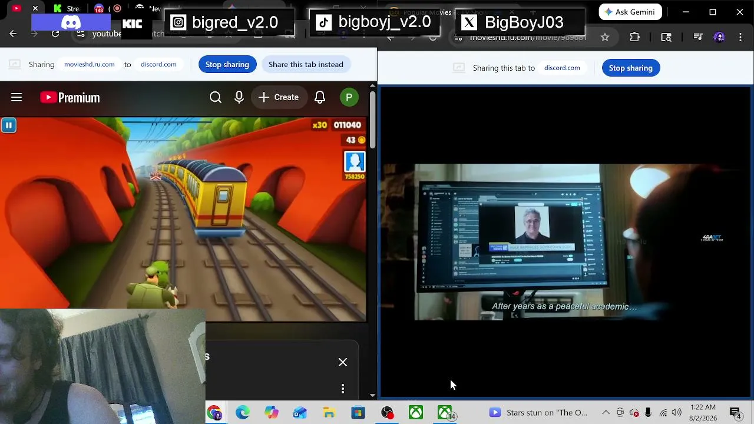Open Wi-Fi network settings in the tray

663,413
